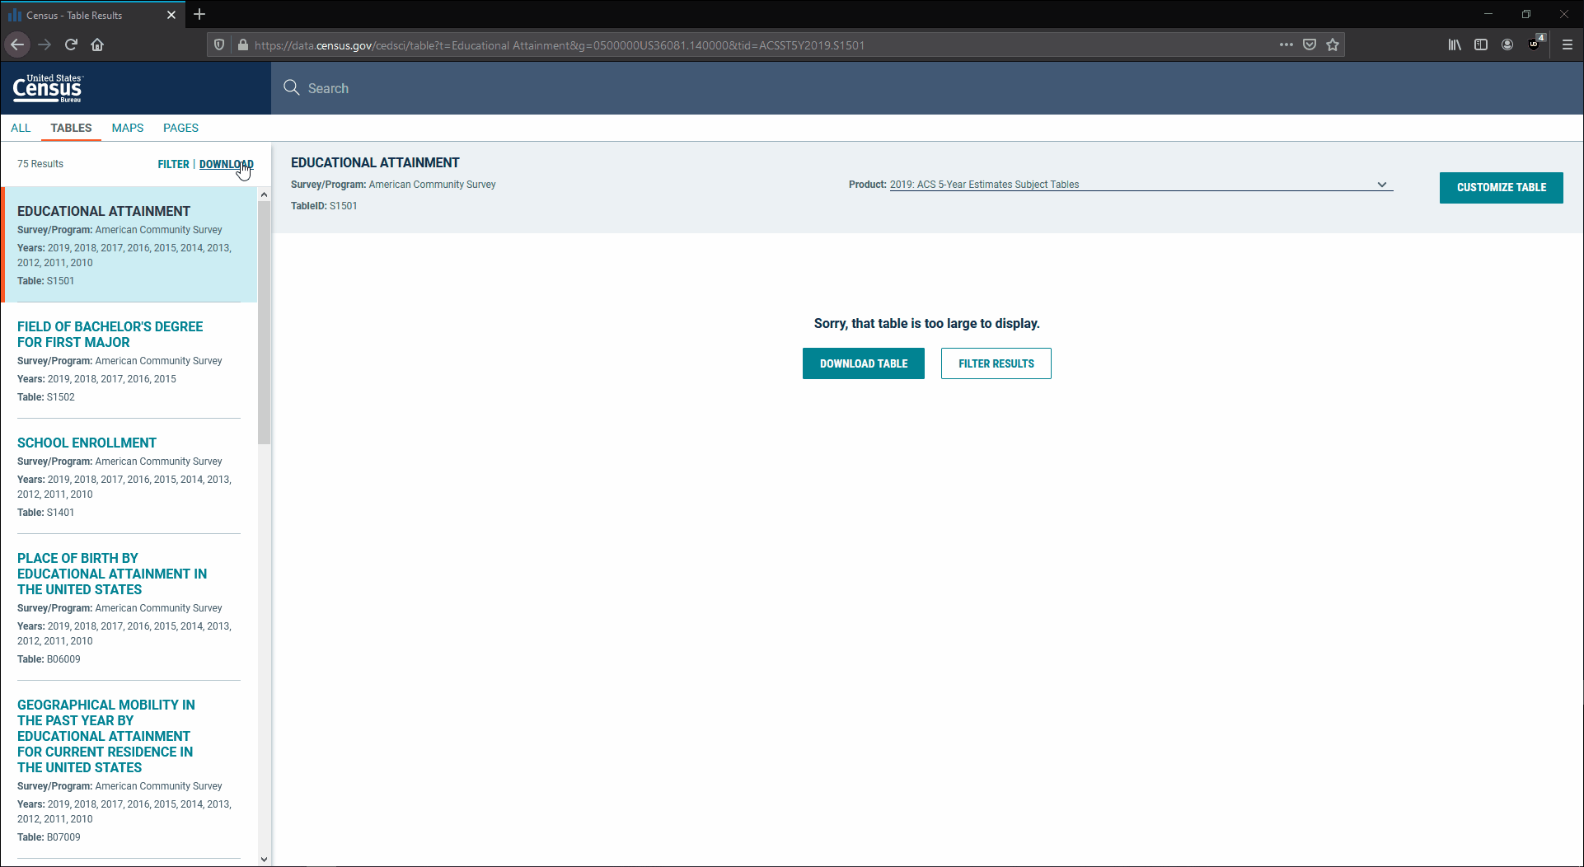This screenshot has height=867, width=1584.
Task: Click the FILTER RESULTS button
Action: pyautogui.click(x=996, y=363)
